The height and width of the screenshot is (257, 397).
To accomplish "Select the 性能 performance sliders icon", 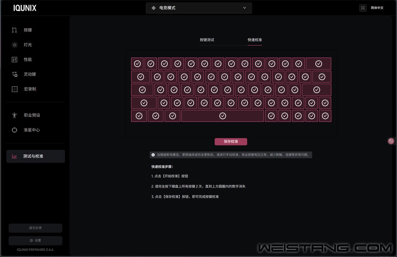I will (x=14, y=59).
